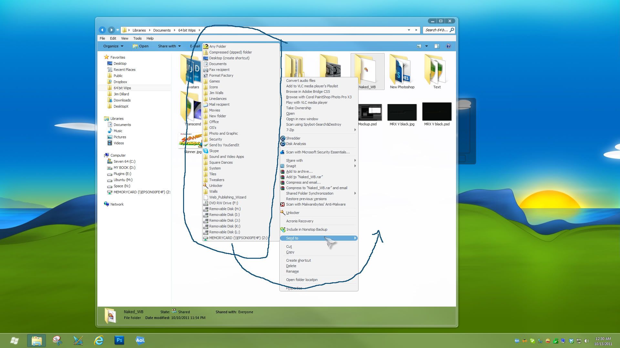Open the Organize dropdown
Viewport: 620px width, 348px height.
(113, 46)
